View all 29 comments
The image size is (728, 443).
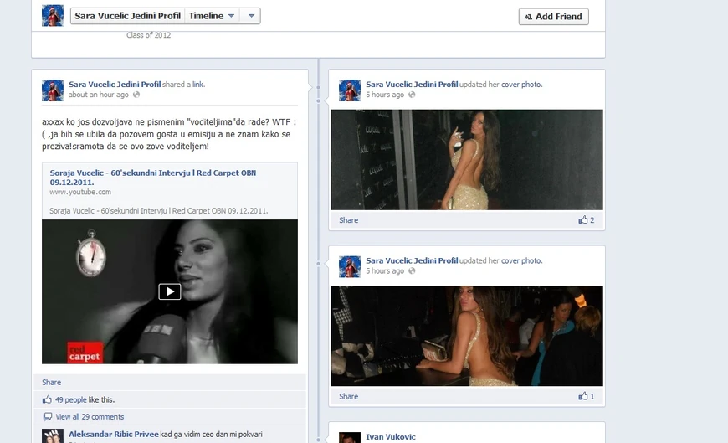[90, 416]
